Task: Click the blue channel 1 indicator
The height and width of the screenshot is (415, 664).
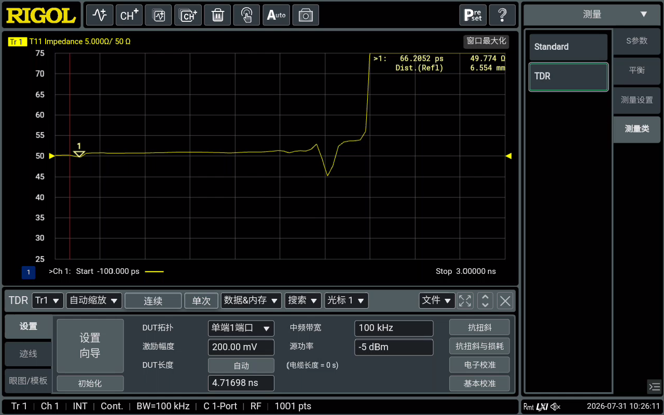Action: [28, 272]
